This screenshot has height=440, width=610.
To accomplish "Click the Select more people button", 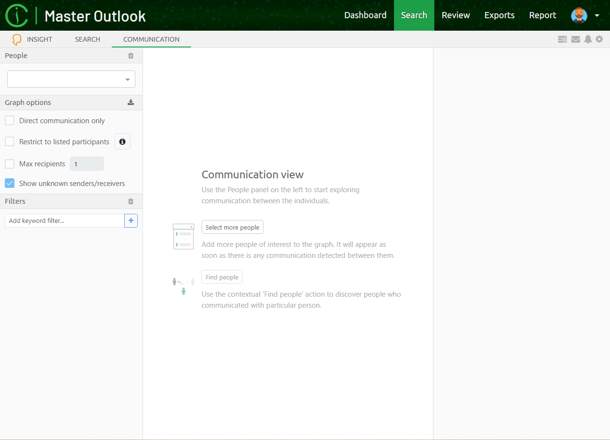I will click(x=232, y=227).
